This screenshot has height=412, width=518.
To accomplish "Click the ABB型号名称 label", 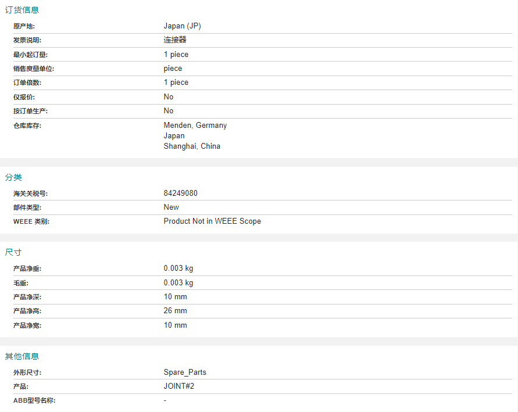I will 34,400.
